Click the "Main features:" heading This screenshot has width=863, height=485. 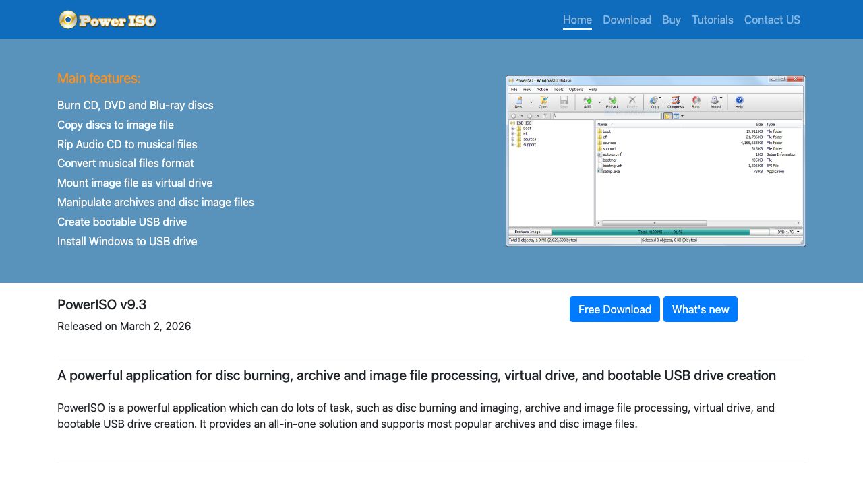[99, 78]
